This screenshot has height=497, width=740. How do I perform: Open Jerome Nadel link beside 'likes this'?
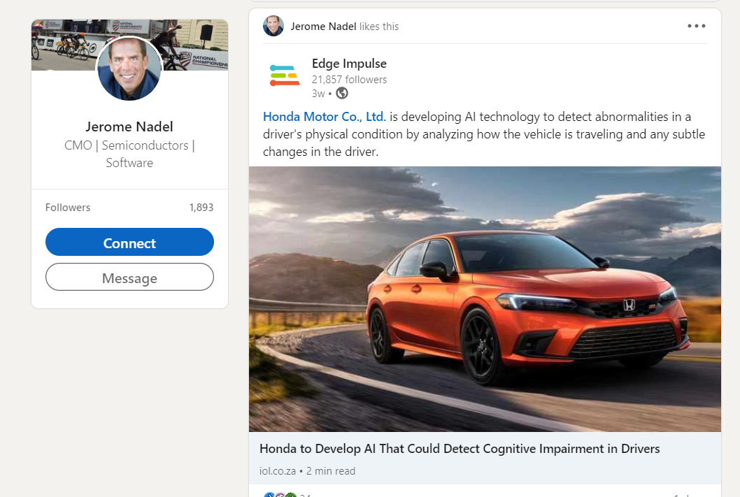(x=323, y=27)
